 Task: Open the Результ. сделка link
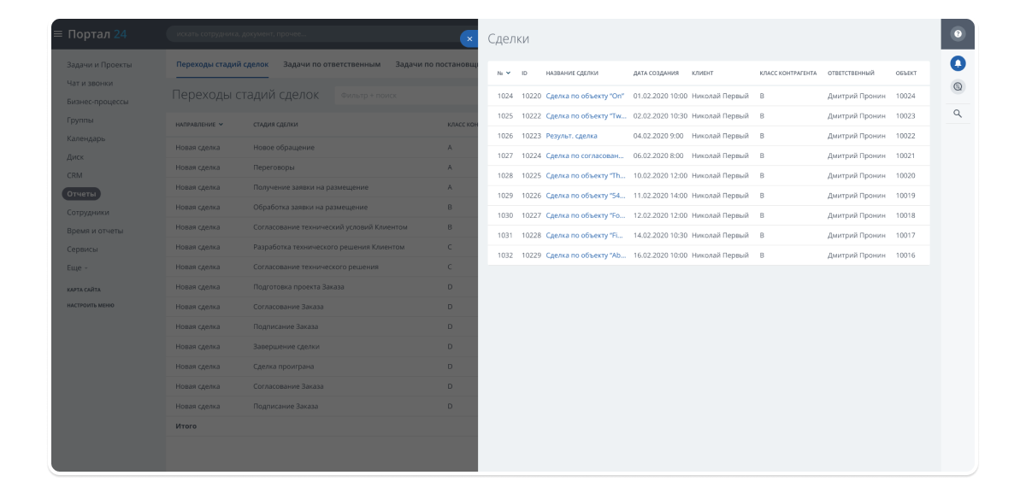[x=571, y=136]
